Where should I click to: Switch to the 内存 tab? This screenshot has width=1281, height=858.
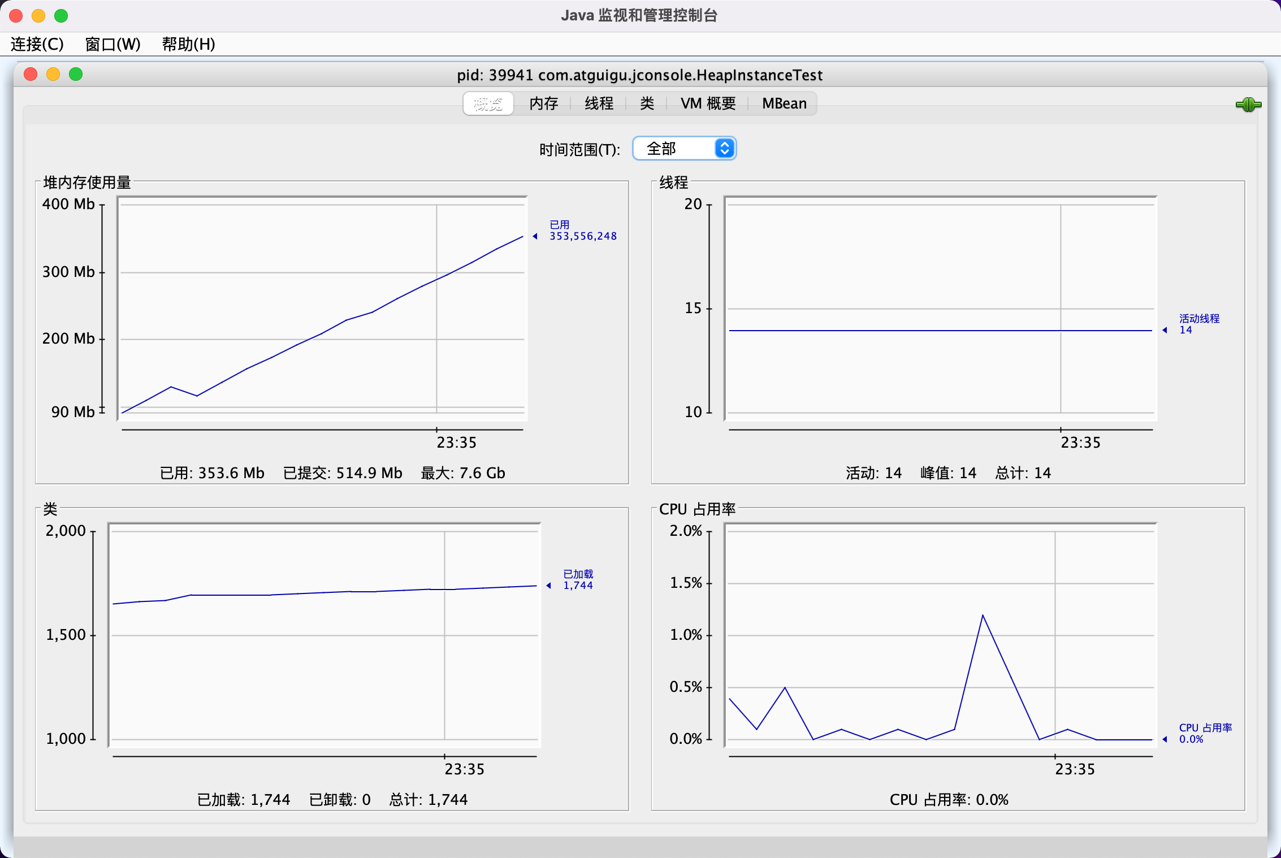tap(544, 103)
